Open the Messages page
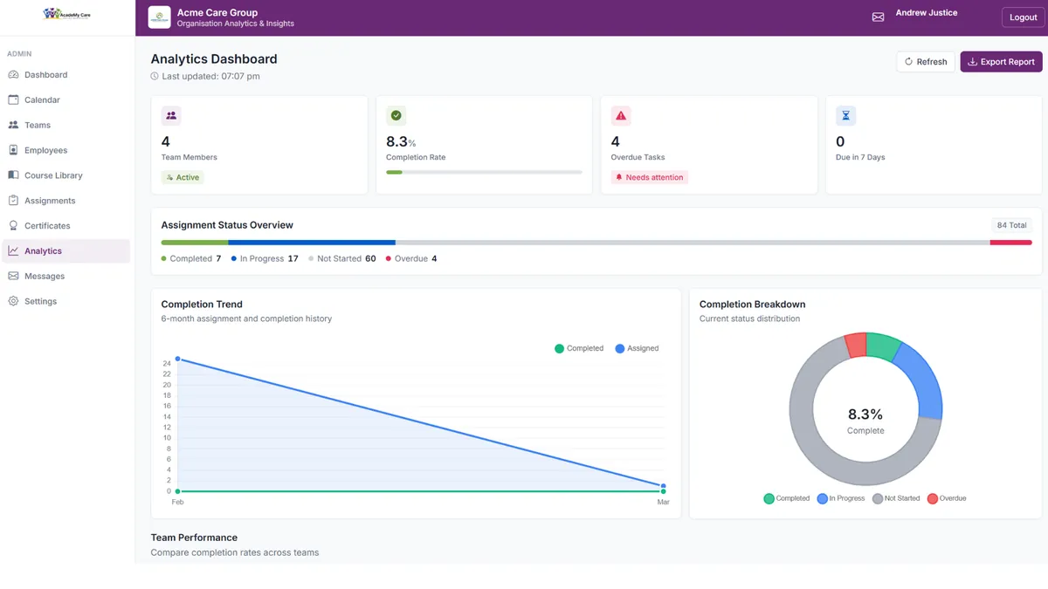This screenshot has height=589, width=1048. [x=66, y=276]
